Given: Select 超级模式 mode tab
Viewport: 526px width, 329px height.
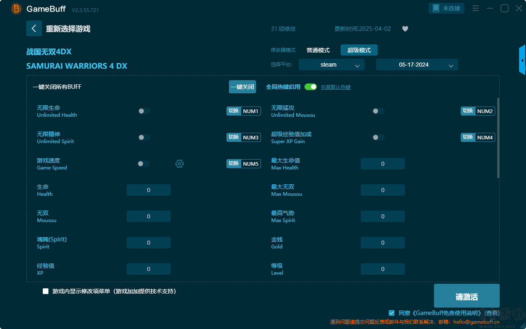Looking at the screenshot, I should pyautogui.click(x=359, y=50).
